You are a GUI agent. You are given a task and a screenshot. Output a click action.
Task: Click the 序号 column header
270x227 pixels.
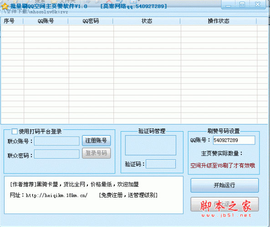[12, 21]
